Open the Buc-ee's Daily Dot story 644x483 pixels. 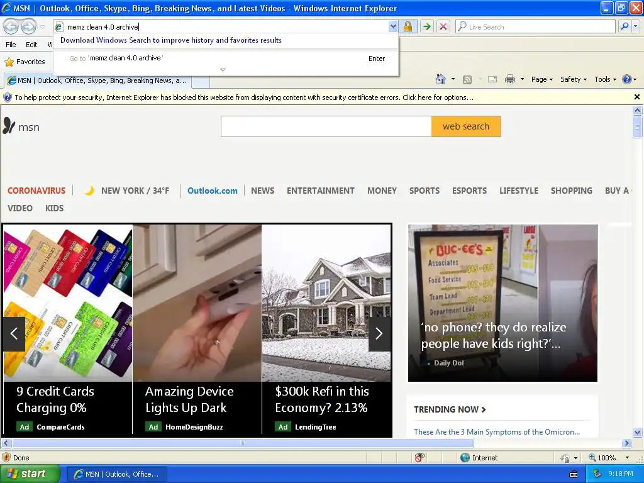(502, 303)
